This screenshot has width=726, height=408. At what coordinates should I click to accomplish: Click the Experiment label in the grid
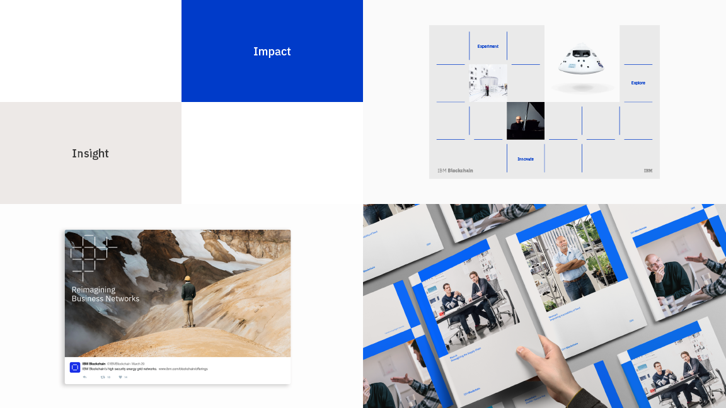pyautogui.click(x=488, y=46)
